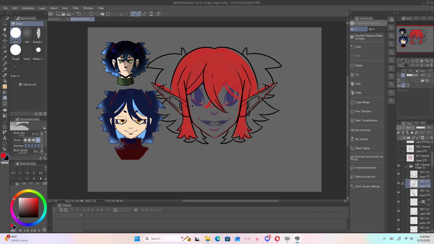Collapse the Folder 15 layer folder
The width and height of the screenshot is (434, 244).
[x=407, y=166]
